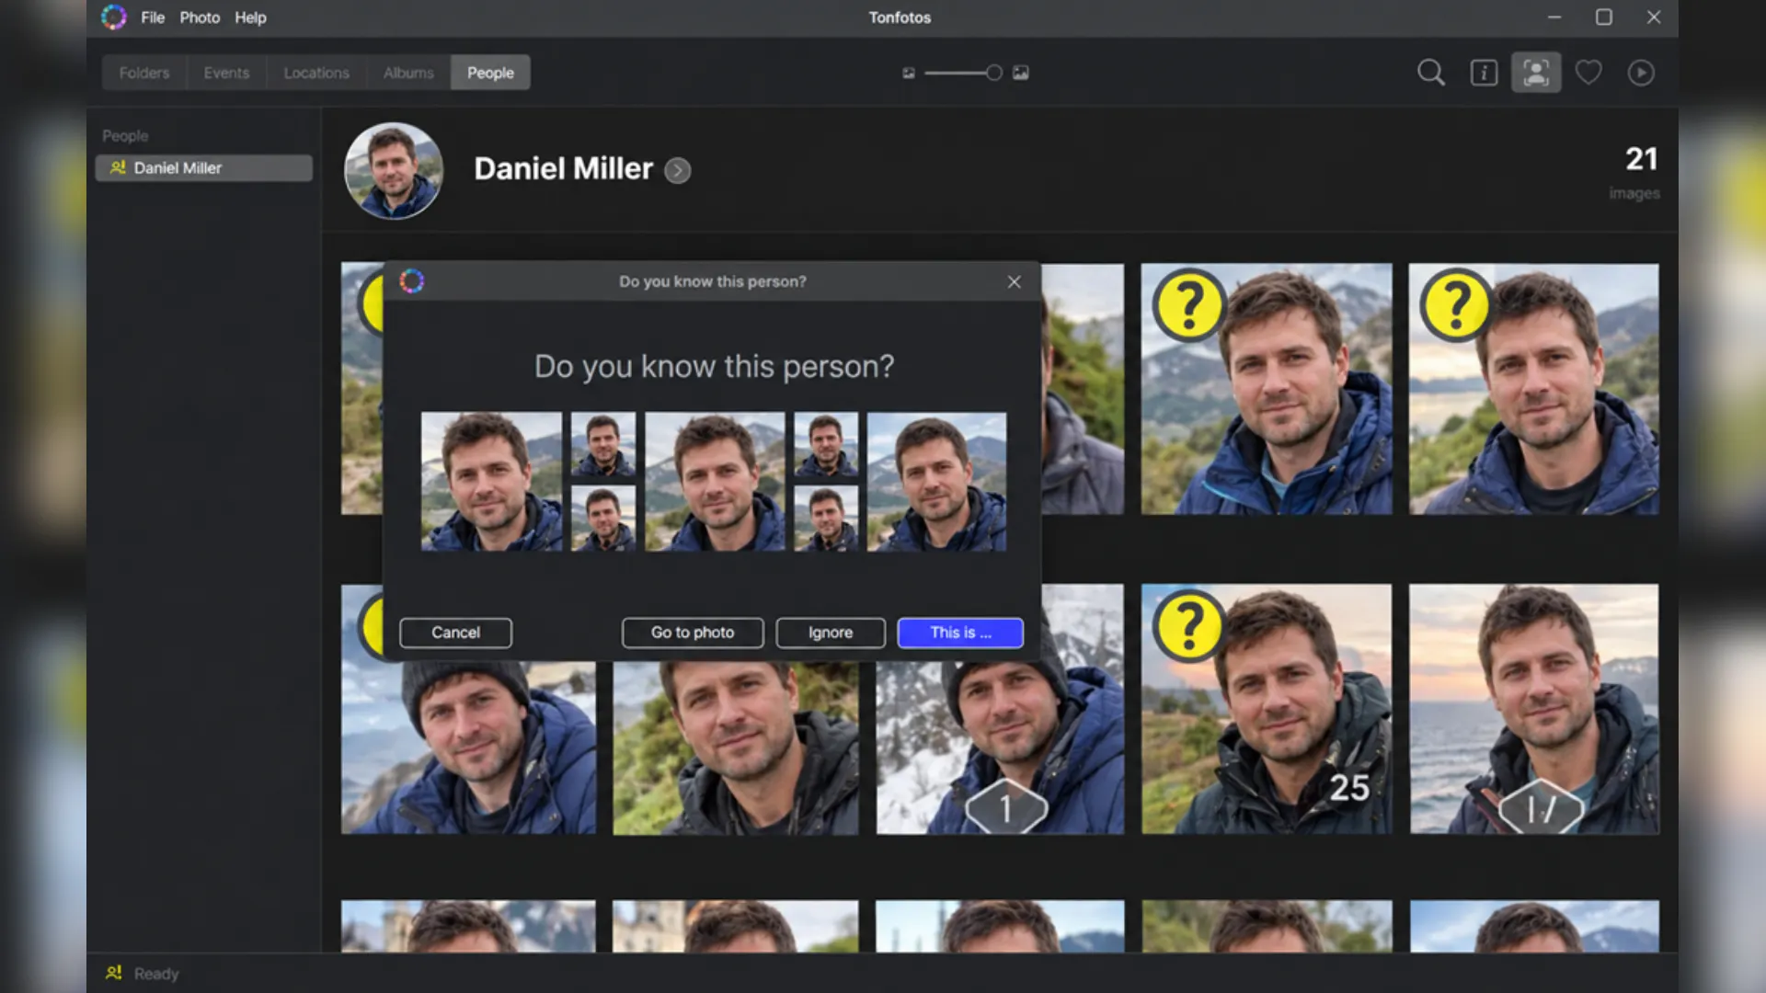Switch to the Folders tab
Screen dimensions: 1766x993
pyautogui.click(x=144, y=73)
